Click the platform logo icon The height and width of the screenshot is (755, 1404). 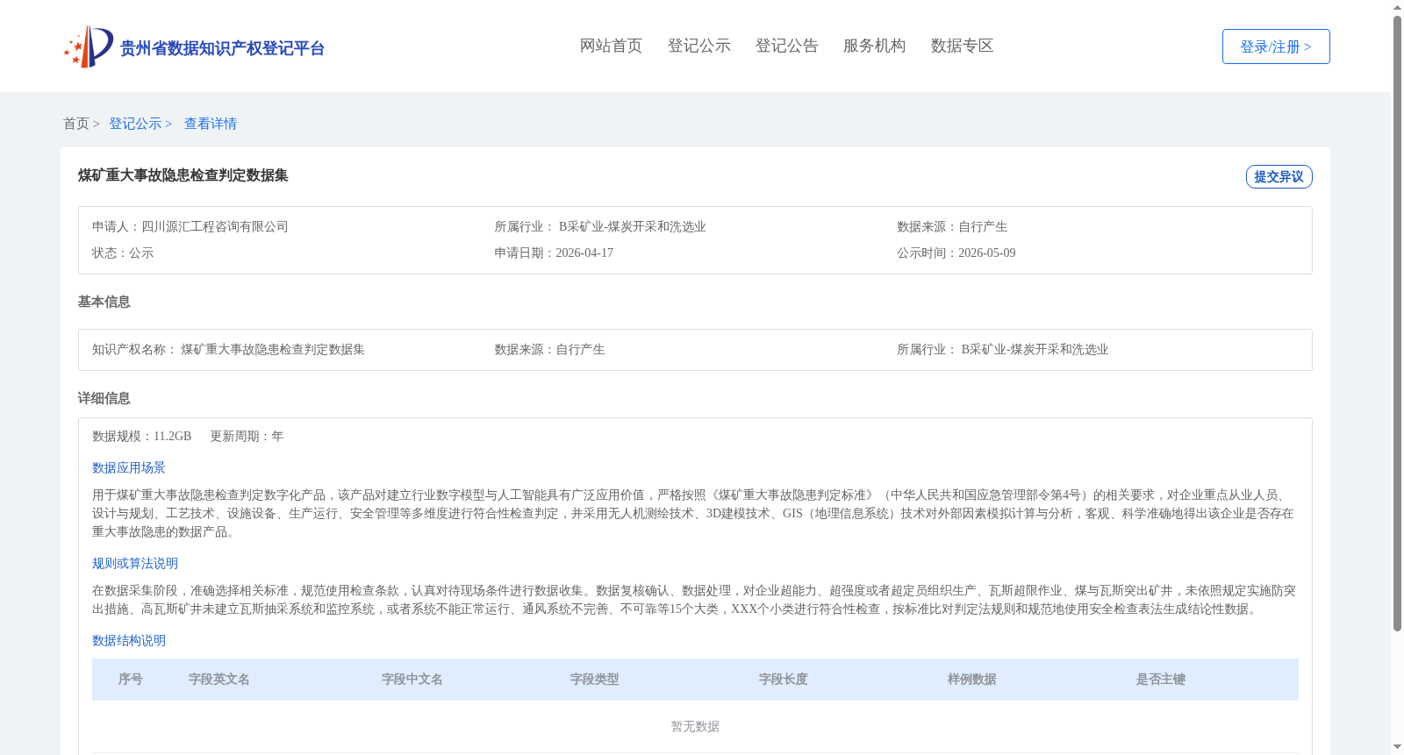click(x=89, y=46)
